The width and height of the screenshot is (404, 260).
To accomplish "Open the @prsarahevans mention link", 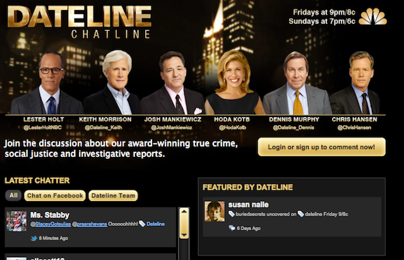I will pyautogui.click(x=90, y=224).
